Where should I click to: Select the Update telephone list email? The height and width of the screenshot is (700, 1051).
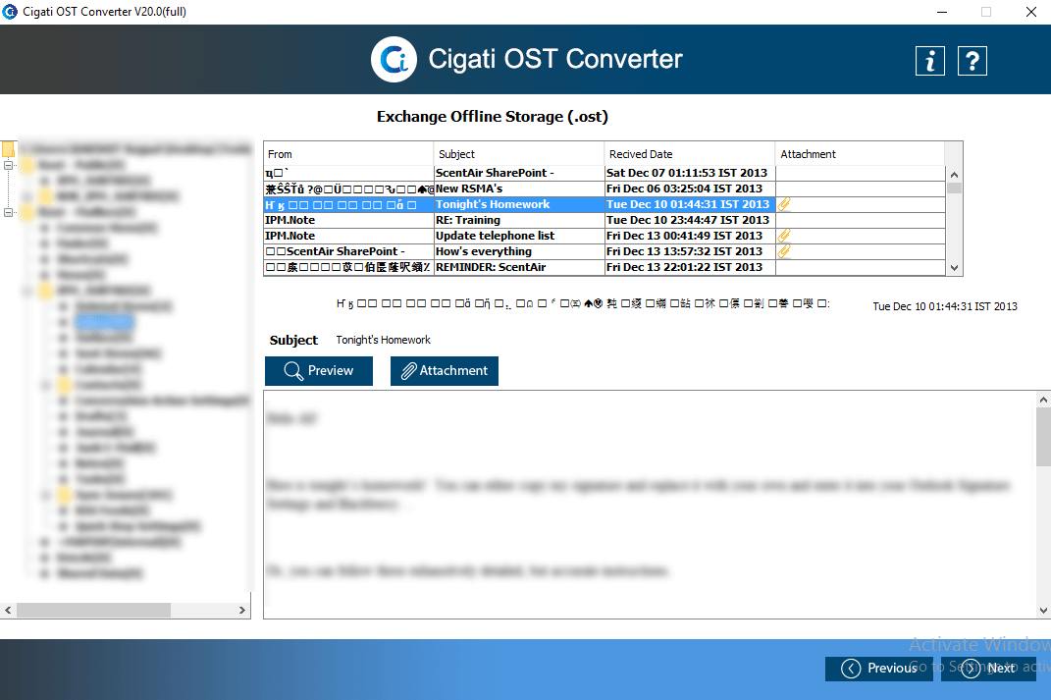604,236
